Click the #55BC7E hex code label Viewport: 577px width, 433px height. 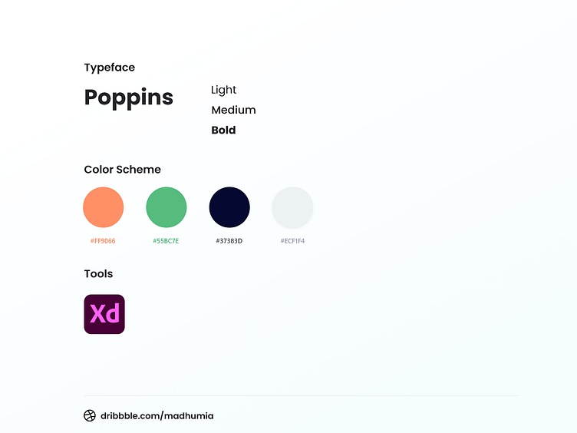[x=166, y=241]
